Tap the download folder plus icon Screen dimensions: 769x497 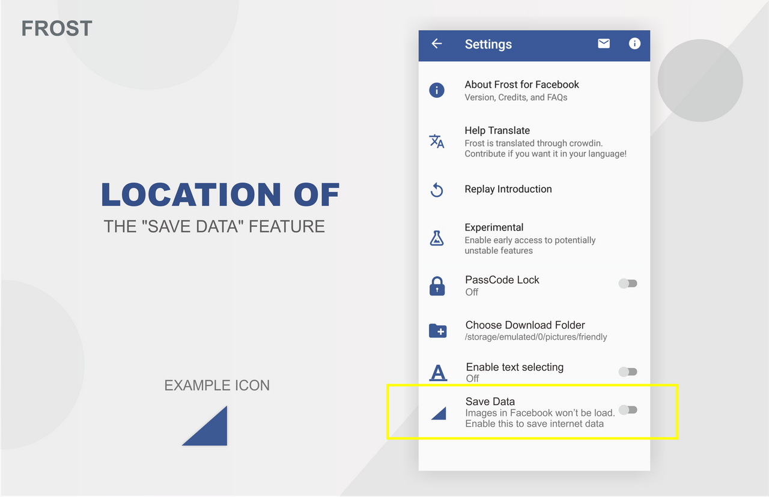pyautogui.click(x=438, y=330)
